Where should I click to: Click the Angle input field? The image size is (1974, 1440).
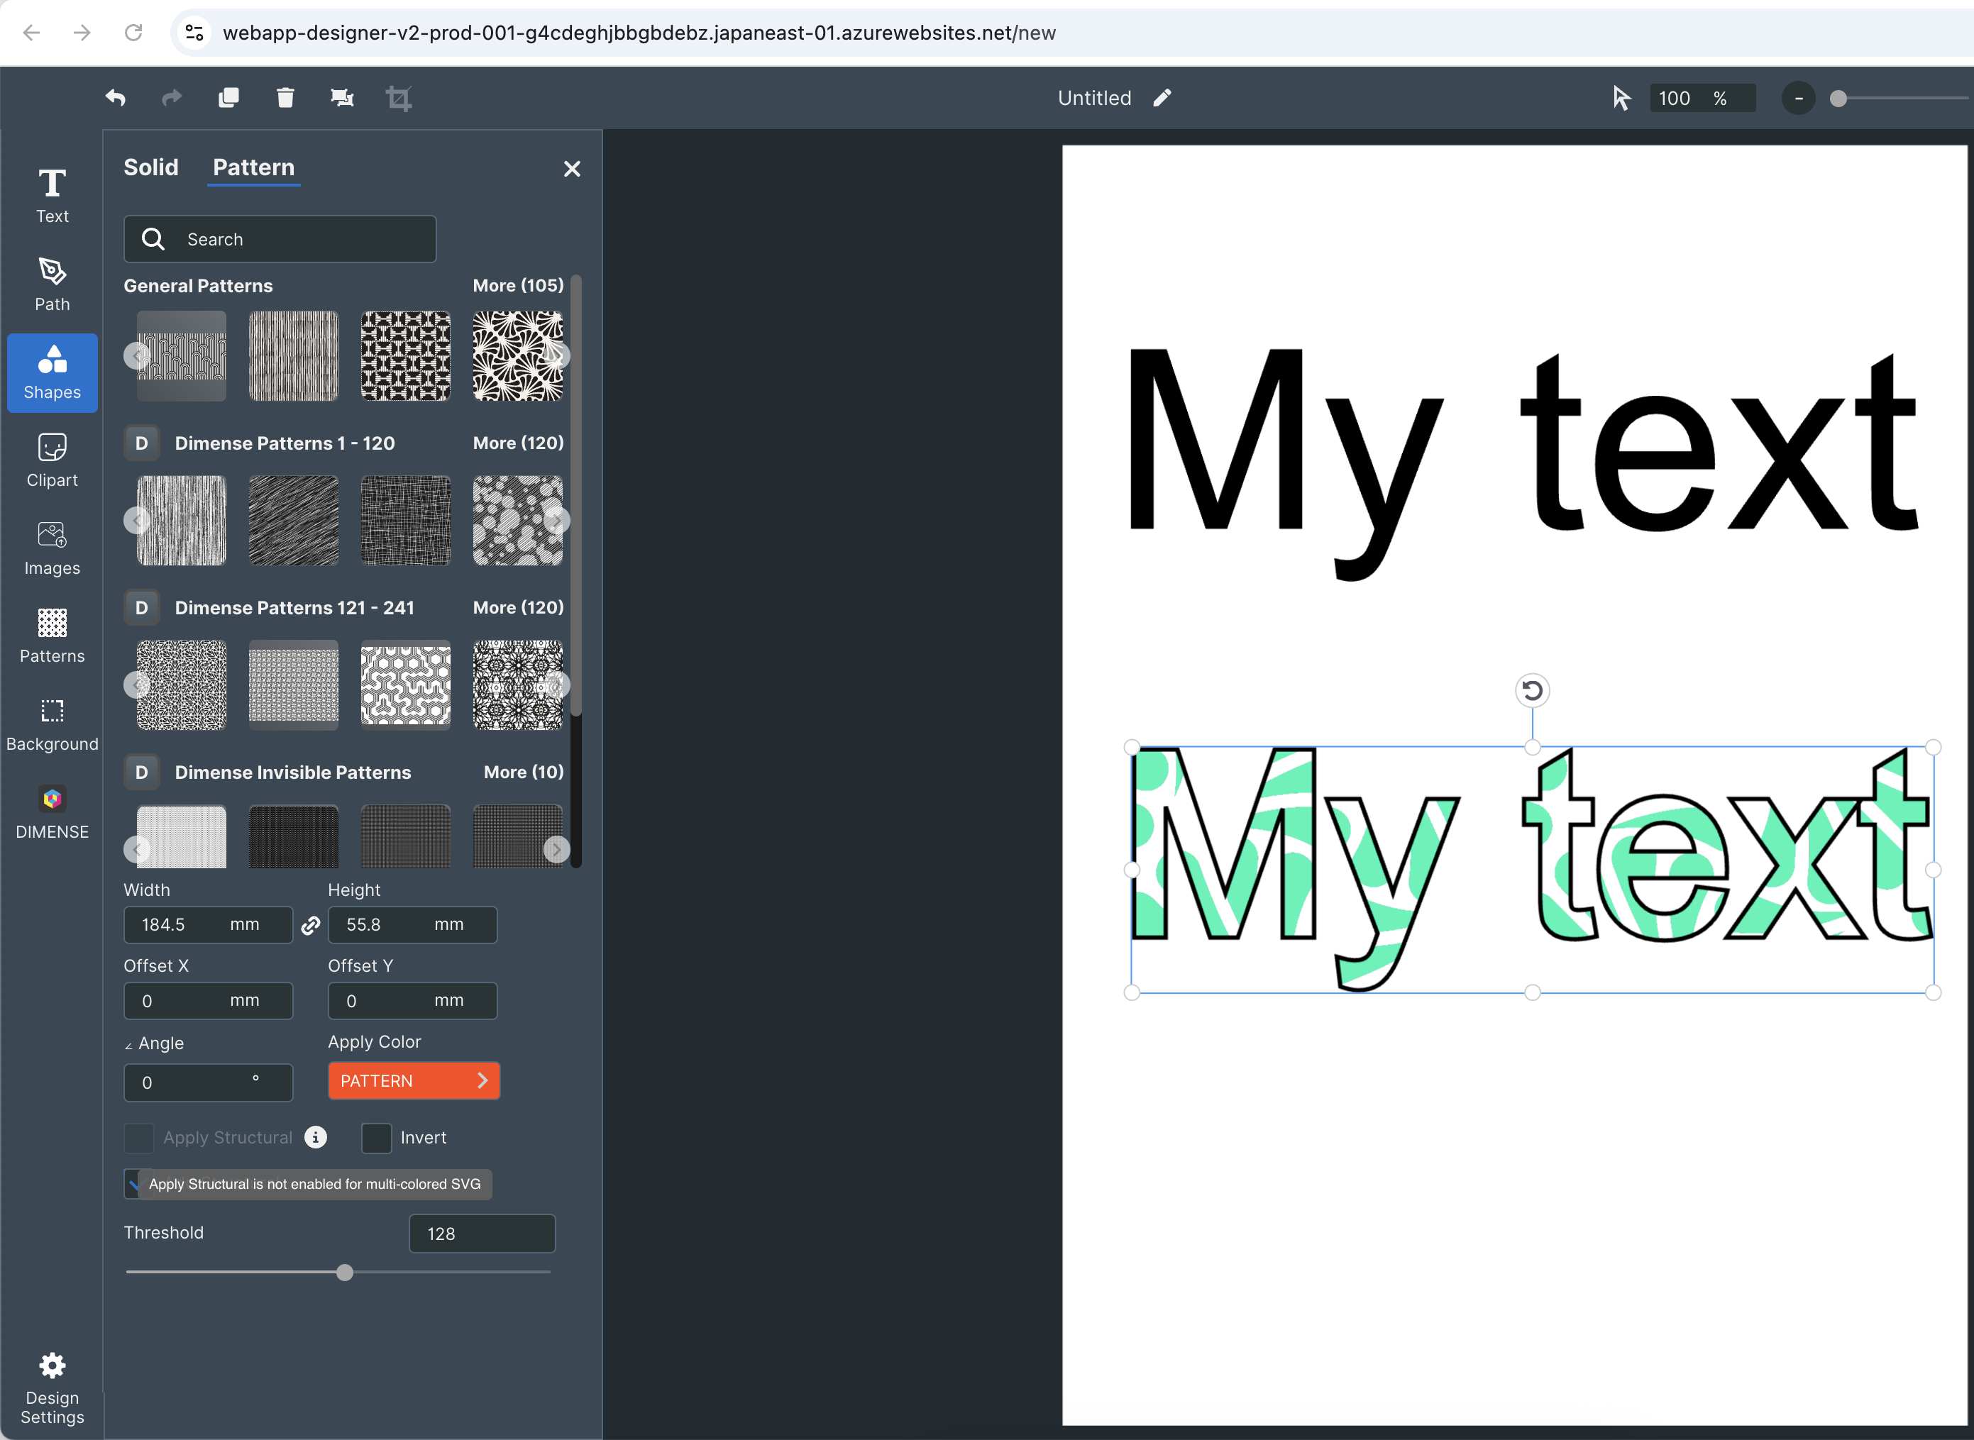tap(209, 1082)
